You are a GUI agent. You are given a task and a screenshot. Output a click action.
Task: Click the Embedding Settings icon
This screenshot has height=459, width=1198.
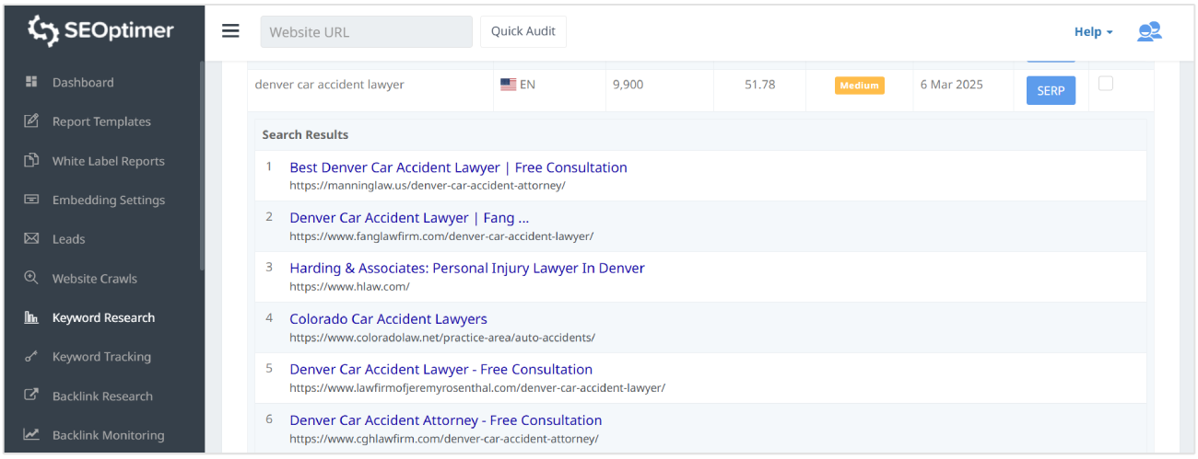[x=31, y=200]
